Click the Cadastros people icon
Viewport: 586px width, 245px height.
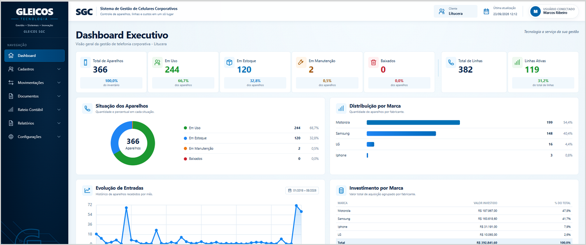(x=11, y=69)
